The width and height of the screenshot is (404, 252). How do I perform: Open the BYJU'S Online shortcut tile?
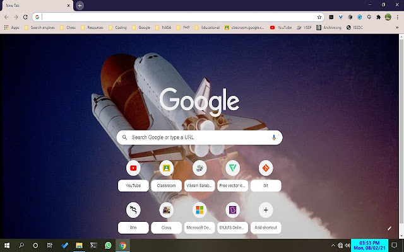[x=233, y=218]
